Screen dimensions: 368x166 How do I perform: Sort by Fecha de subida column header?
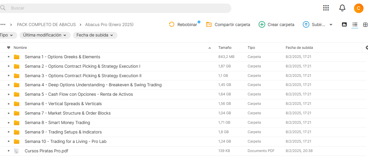point(299,48)
